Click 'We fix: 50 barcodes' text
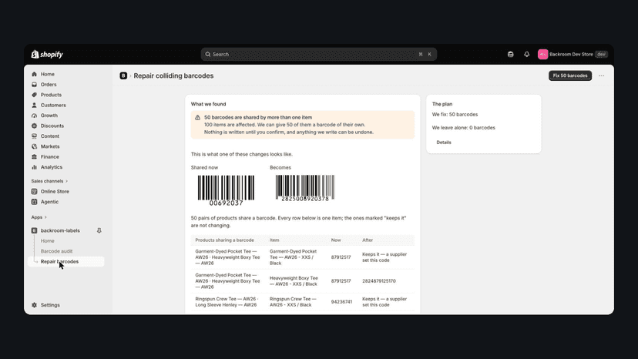 [x=455, y=114]
